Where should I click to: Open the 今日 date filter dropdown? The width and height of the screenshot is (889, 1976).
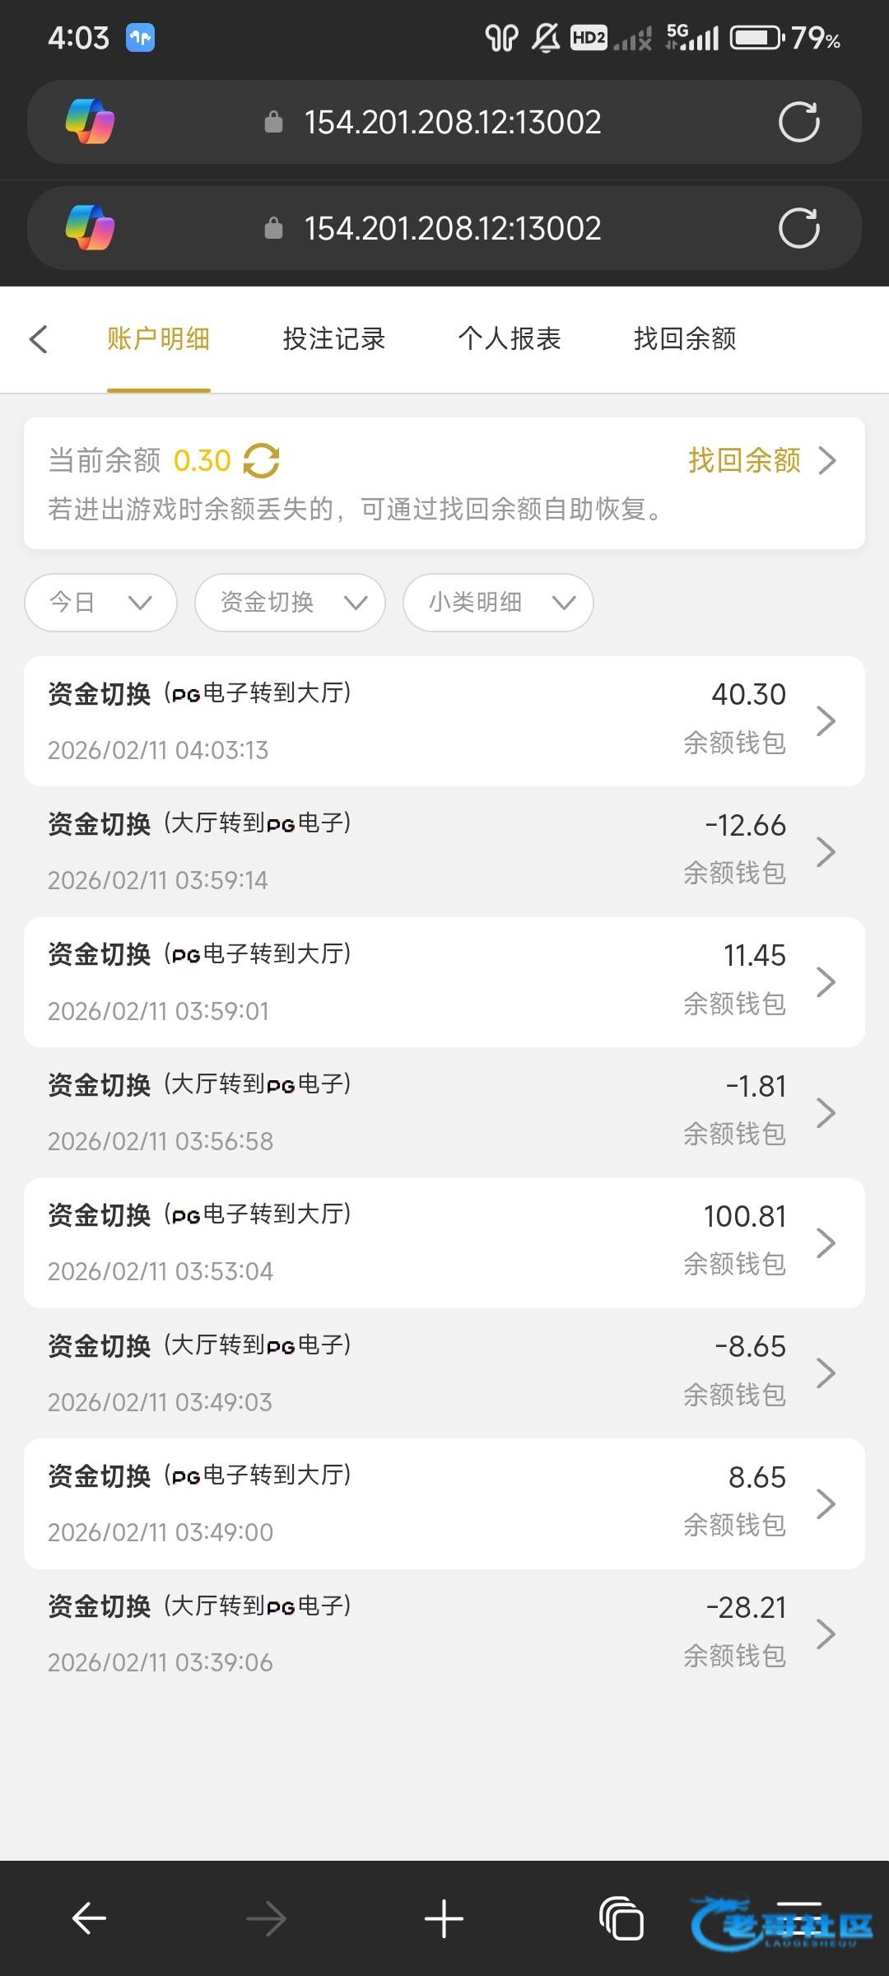100,603
